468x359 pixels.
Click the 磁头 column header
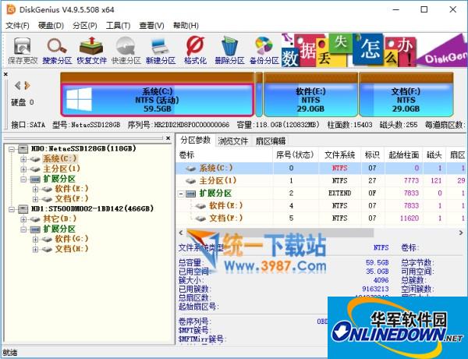click(x=434, y=155)
